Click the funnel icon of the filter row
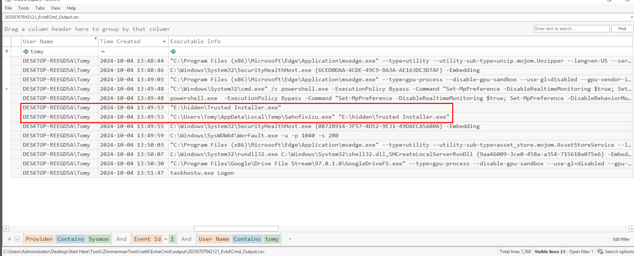 click(7, 51)
